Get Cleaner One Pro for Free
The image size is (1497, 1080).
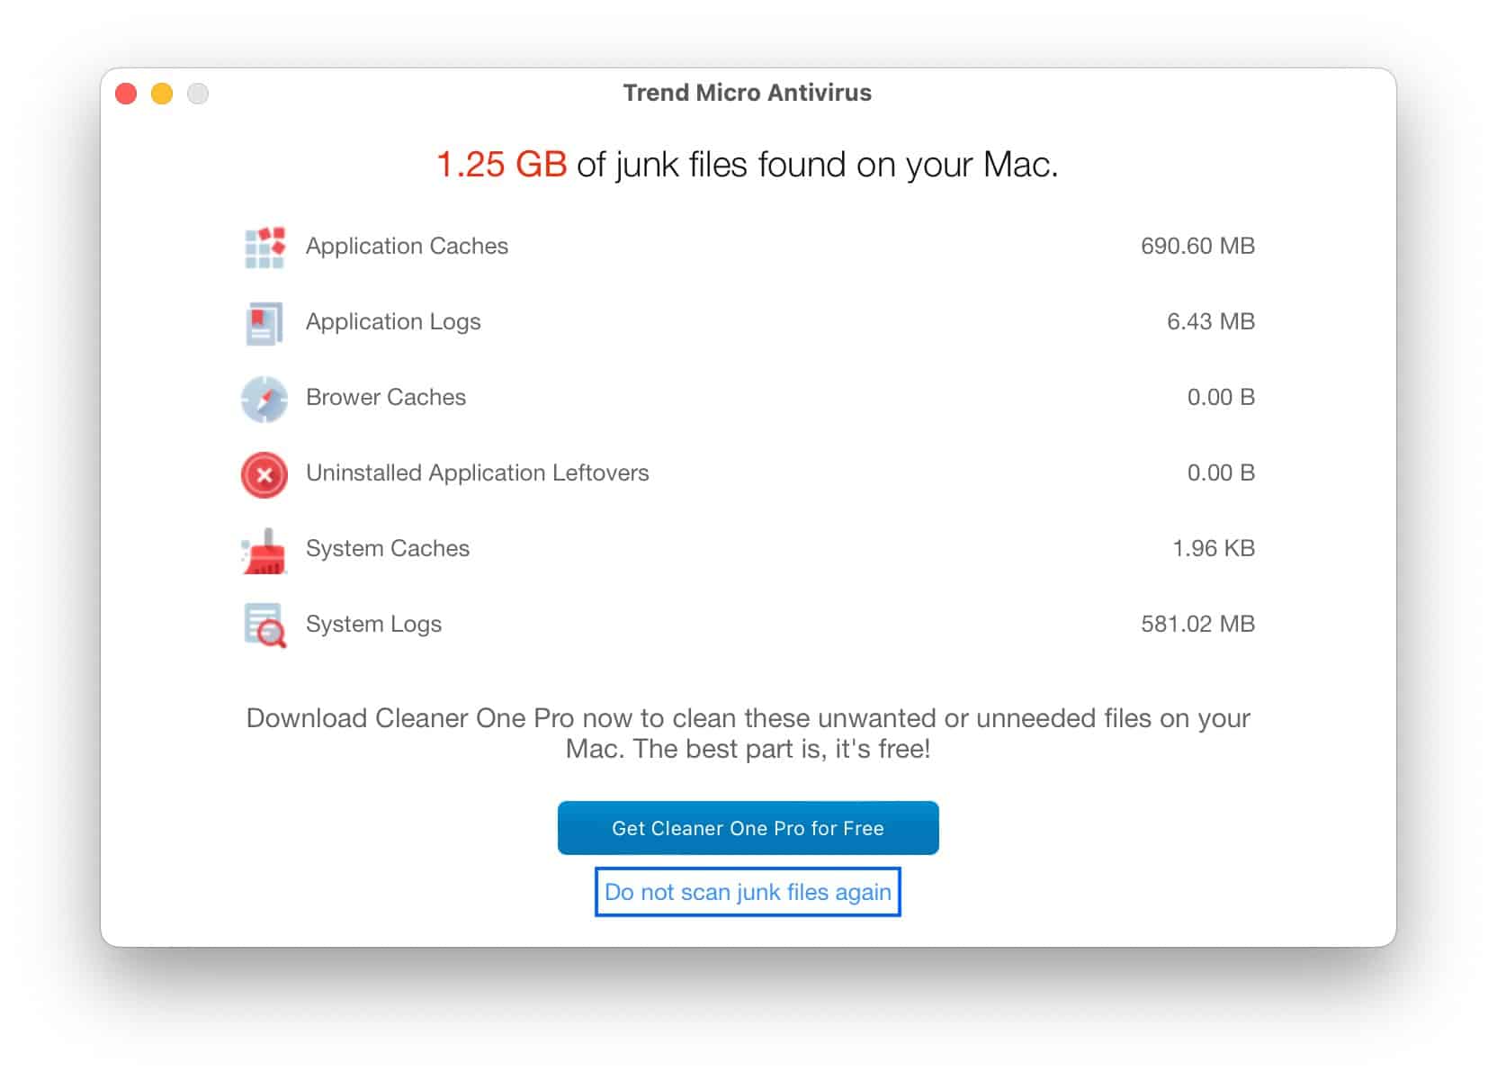pos(748,828)
